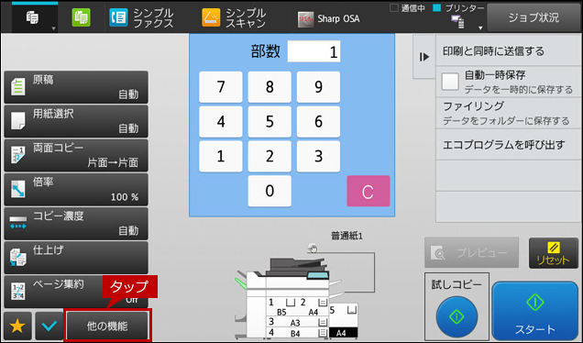The height and width of the screenshot is (343, 583).
Task: Click the 普通紙1 paper type label
Action: pos(346,236)
